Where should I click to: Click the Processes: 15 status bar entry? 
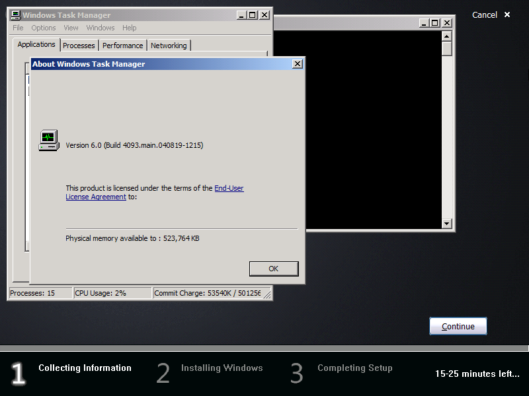[40, 293]
